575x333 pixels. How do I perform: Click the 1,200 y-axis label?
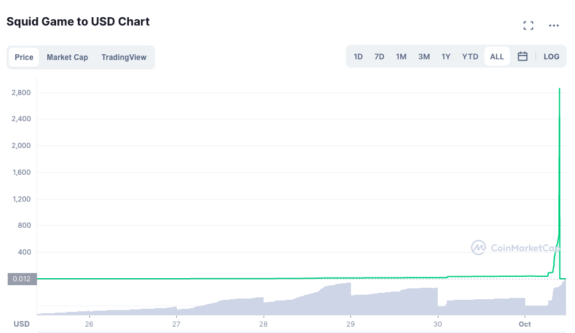pyautogui.click(x=22, y=199)
